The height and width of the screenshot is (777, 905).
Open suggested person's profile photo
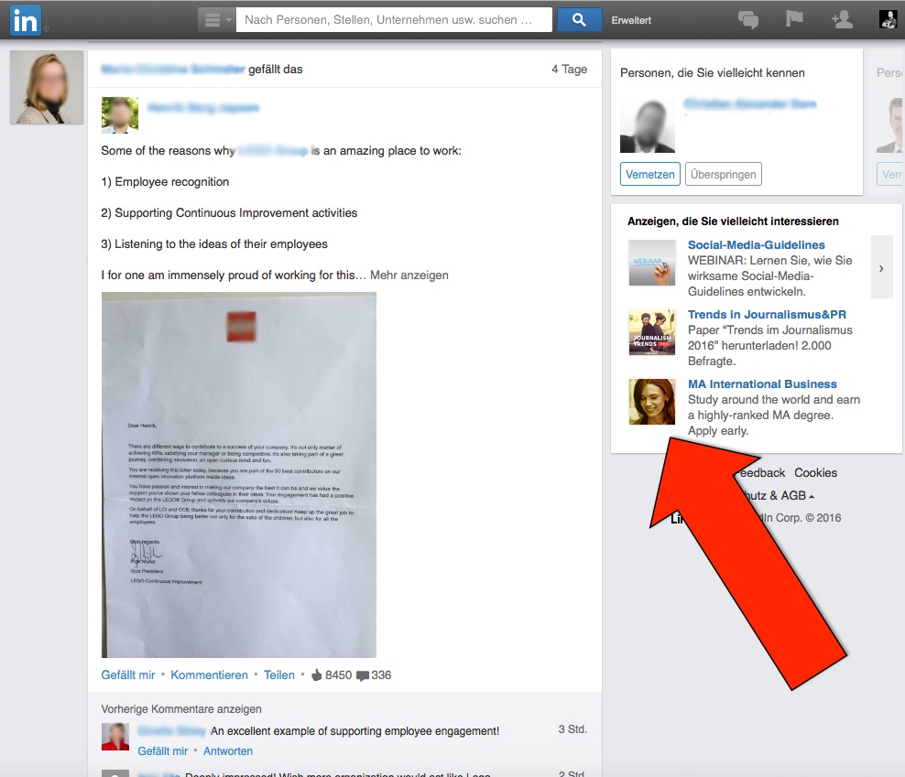[648, 125]
